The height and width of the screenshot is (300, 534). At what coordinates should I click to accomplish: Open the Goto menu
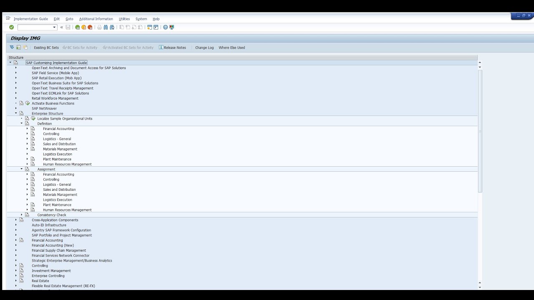(x=69, y=19)
